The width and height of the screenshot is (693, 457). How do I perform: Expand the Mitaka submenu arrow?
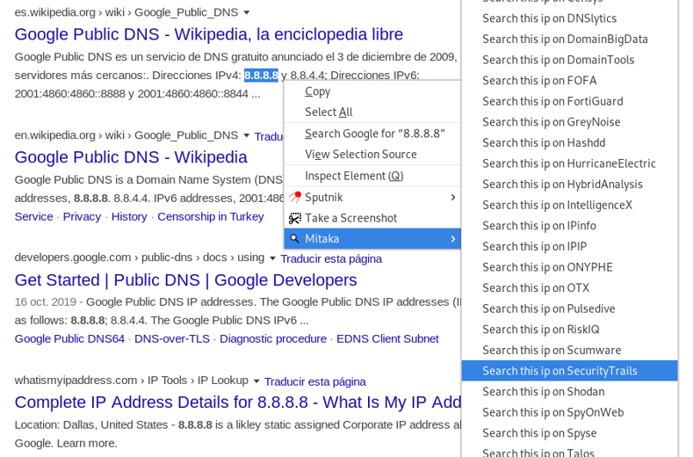tap(452, 239)
